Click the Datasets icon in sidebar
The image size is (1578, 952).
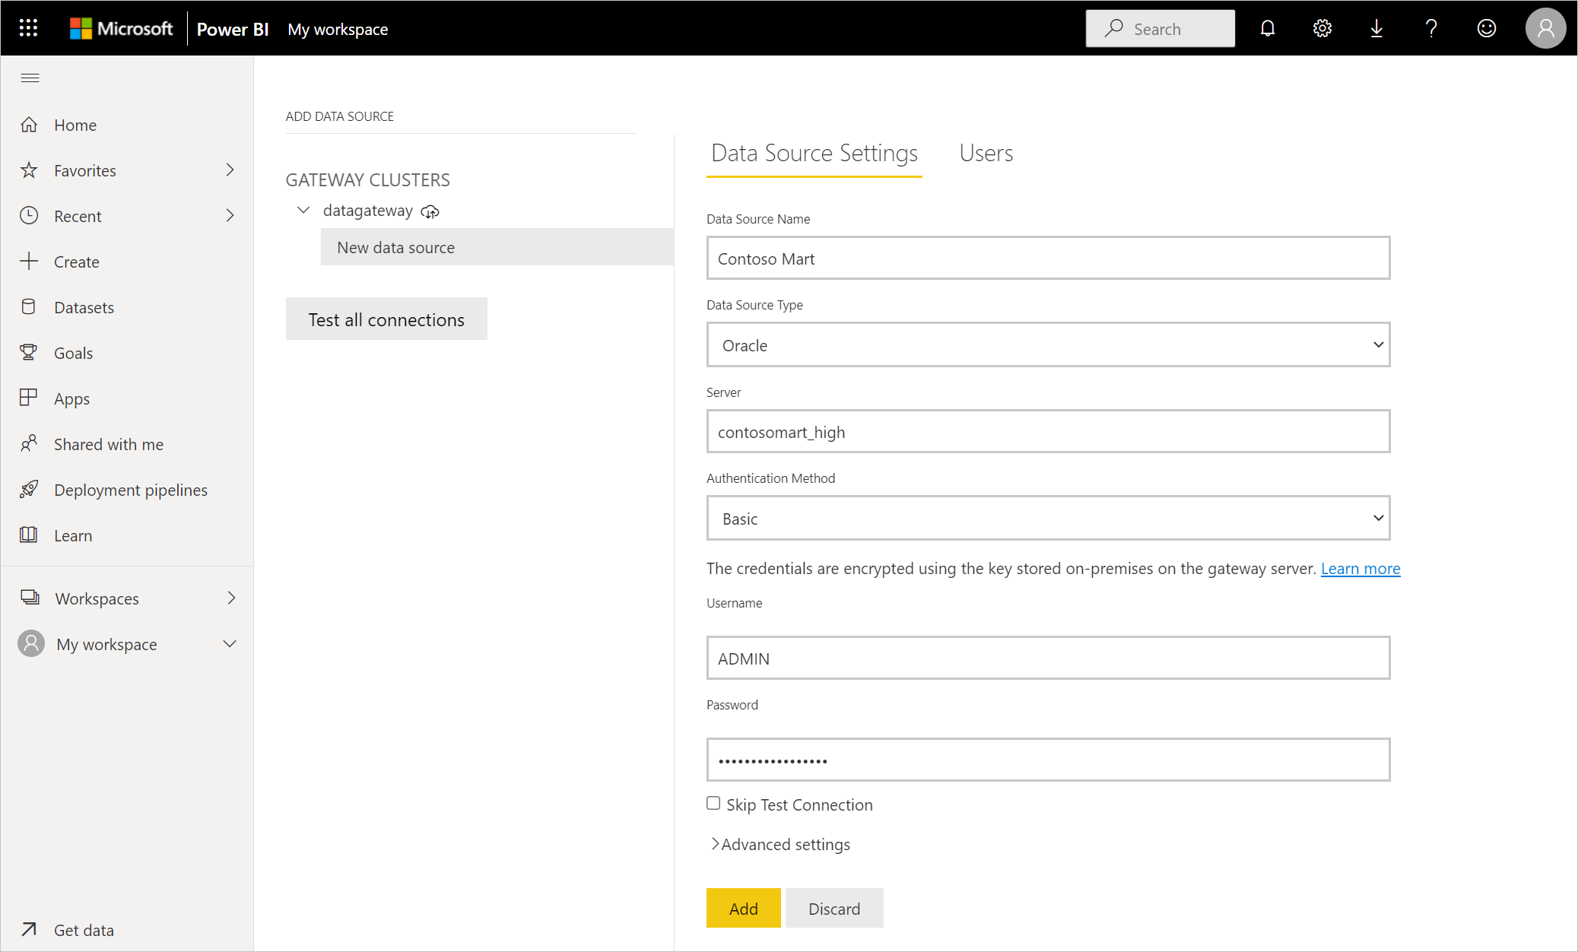click(x=30, y=306)
